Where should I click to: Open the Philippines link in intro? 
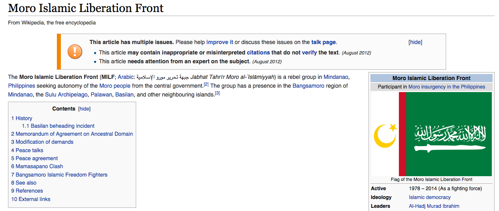tap(22, 86)
